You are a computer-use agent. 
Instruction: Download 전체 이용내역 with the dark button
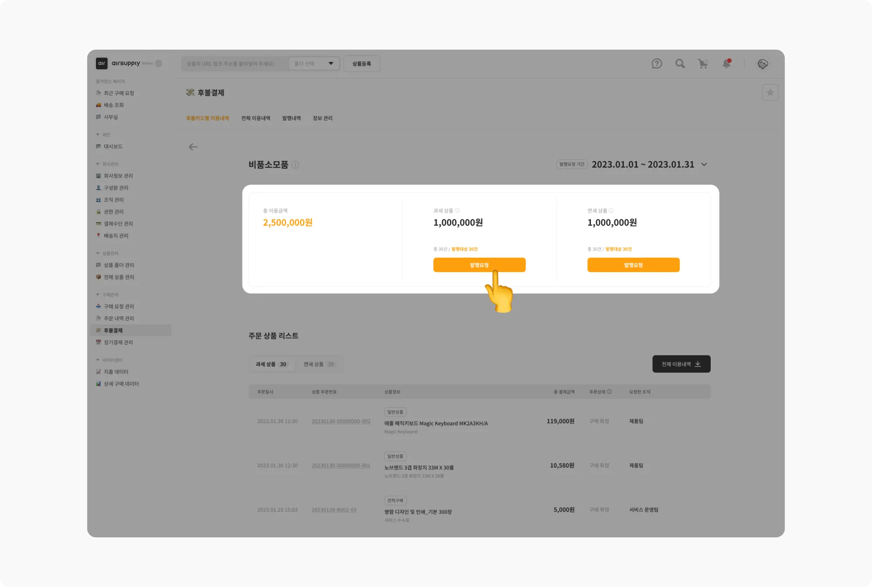click(681, 364)
